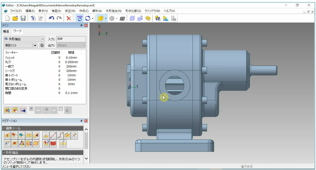This screenshot has height=170, width=316.
Task: Open the 外形抽出 dropdown list
Action: (x=42, y=39)
